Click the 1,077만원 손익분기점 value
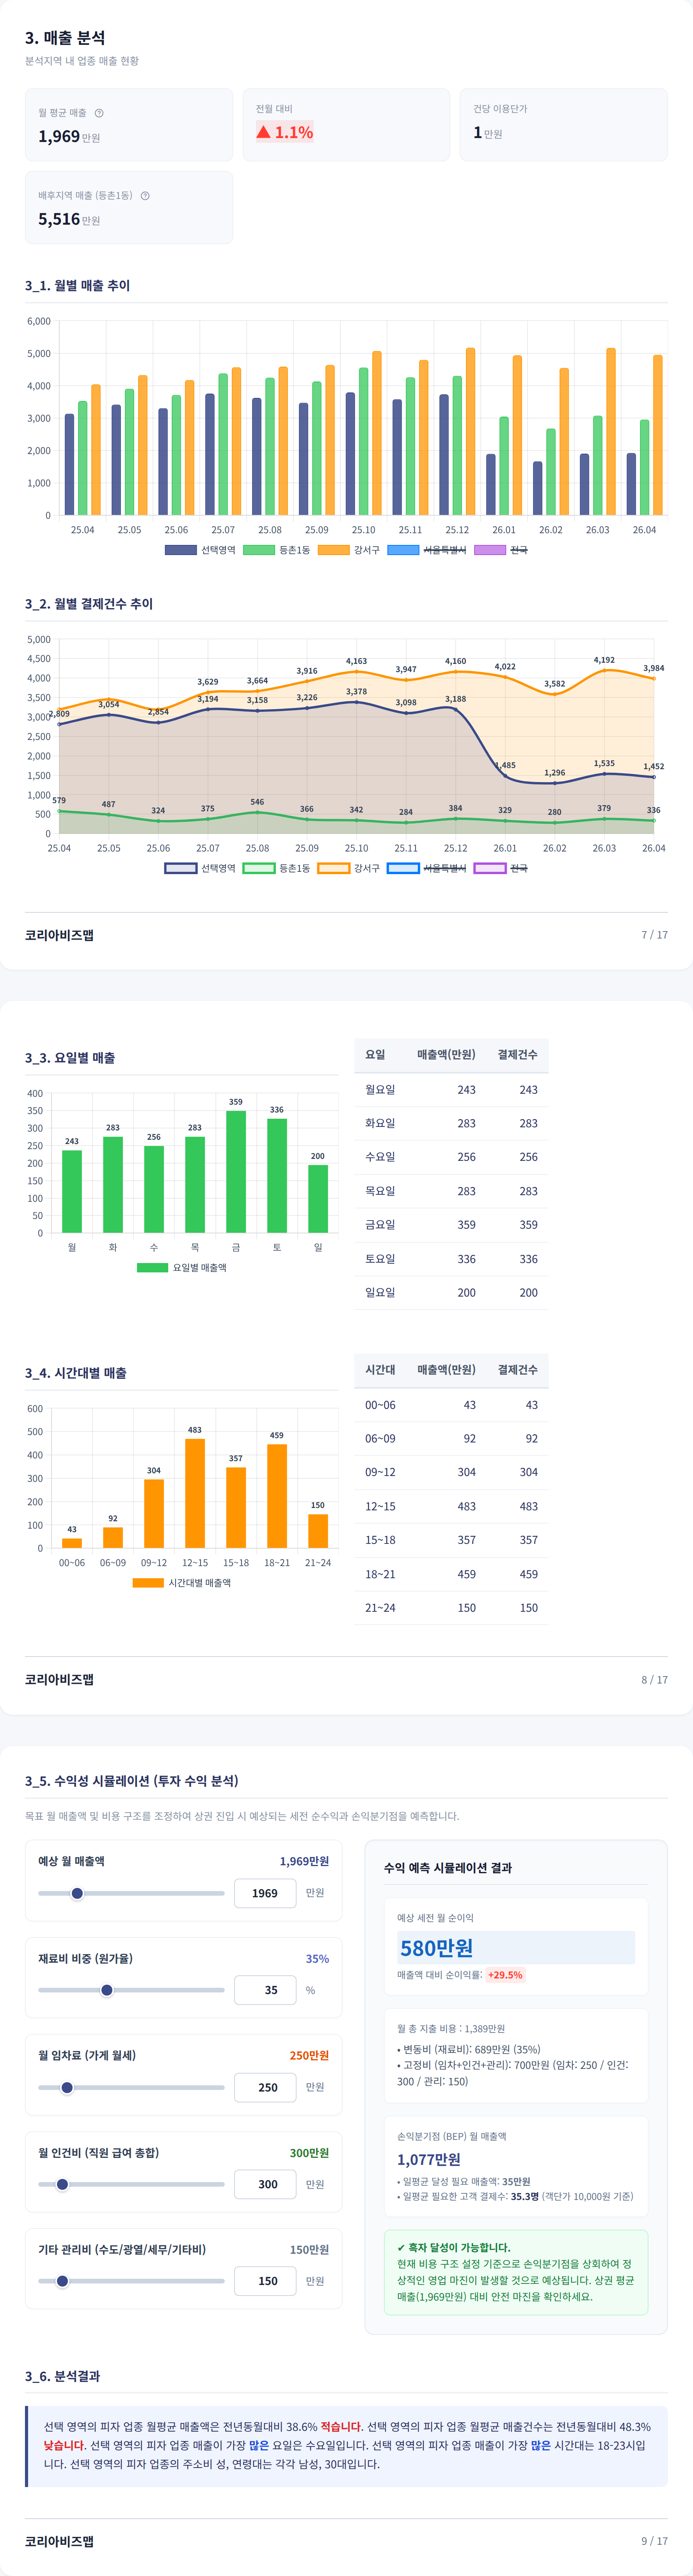 tap(429, 2159)
